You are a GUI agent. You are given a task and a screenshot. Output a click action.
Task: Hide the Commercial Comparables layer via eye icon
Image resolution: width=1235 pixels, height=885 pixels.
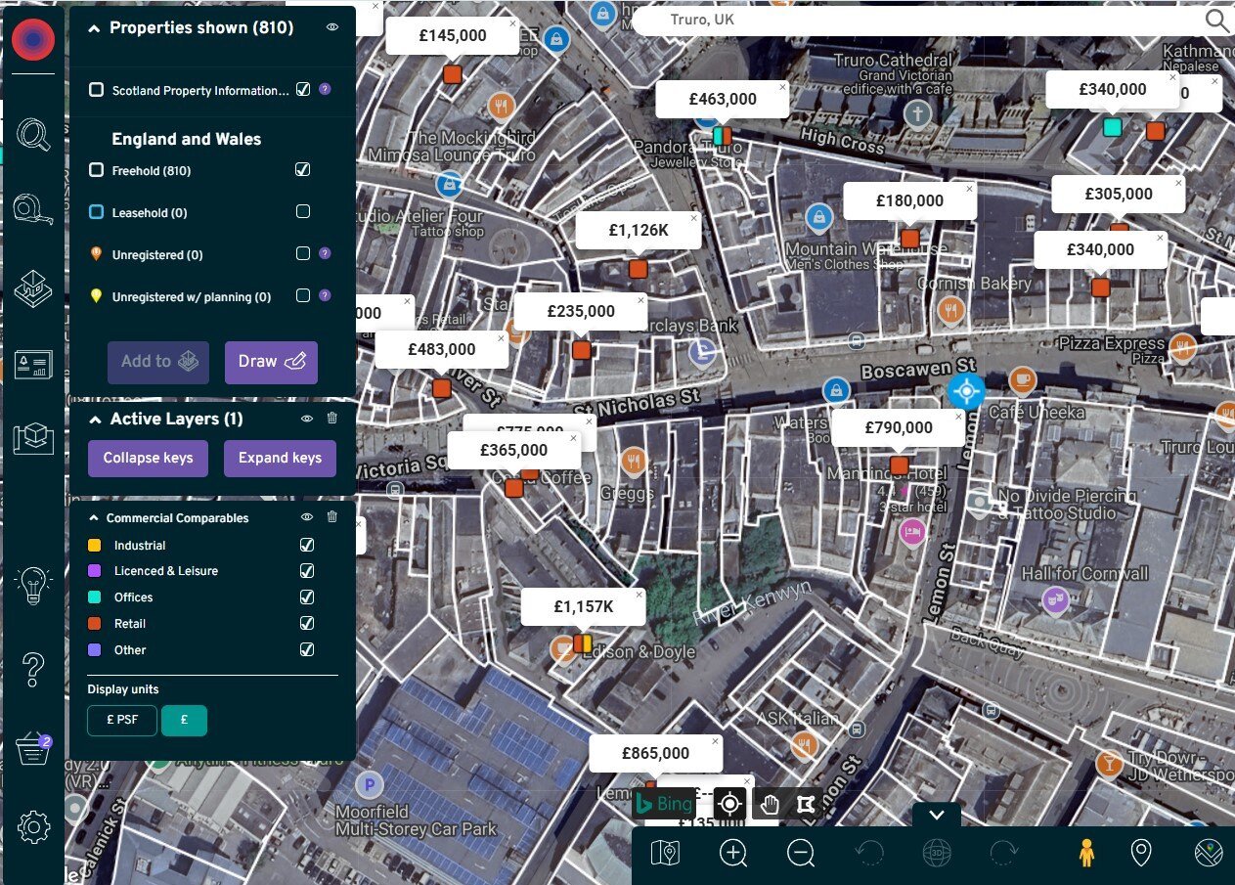[x=306, y=517]
